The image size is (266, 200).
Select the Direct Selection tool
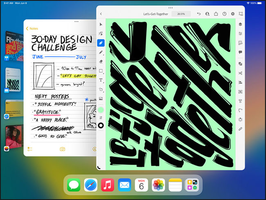click(x=101, y=34)
